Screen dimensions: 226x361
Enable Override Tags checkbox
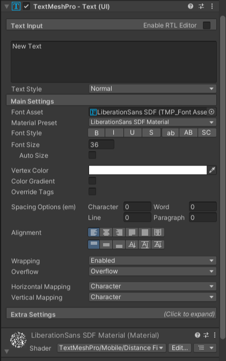pyautogui.click(x=92, y=191)
